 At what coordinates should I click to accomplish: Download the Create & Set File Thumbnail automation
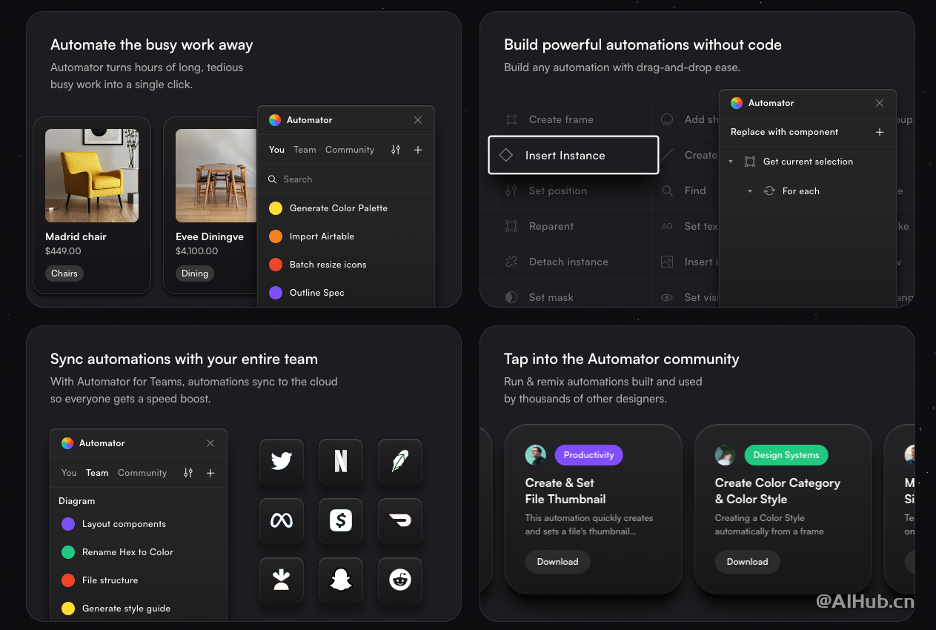click(557, 562)
